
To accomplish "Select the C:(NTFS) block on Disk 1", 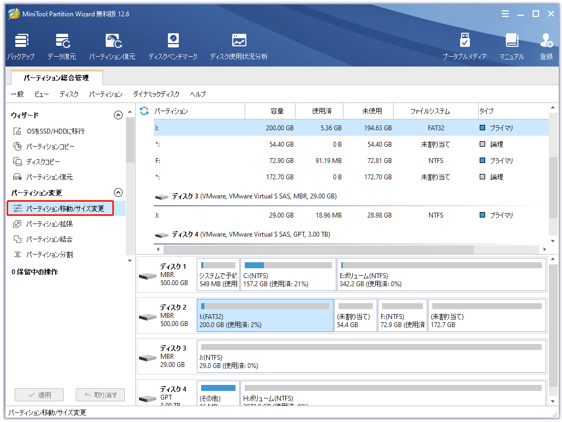I will pyautogui.click(x=288, y=275).
